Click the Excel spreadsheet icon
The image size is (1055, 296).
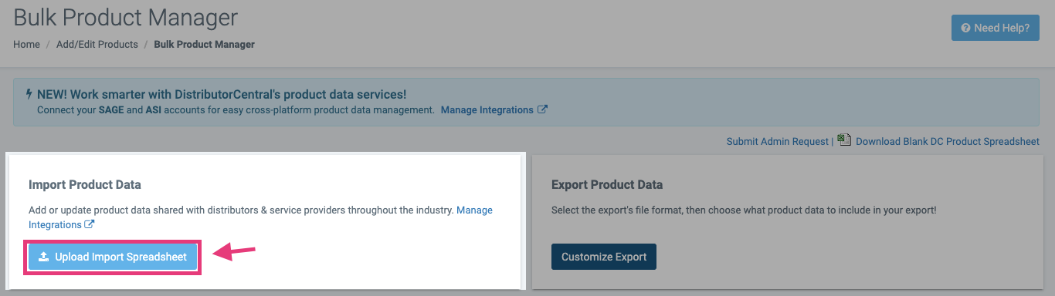pos(844,140)
